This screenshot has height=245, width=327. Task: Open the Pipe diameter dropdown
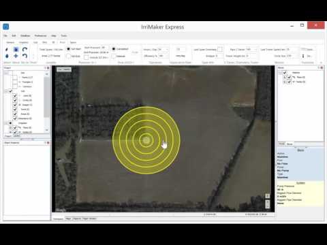click(x=255, y=49)
